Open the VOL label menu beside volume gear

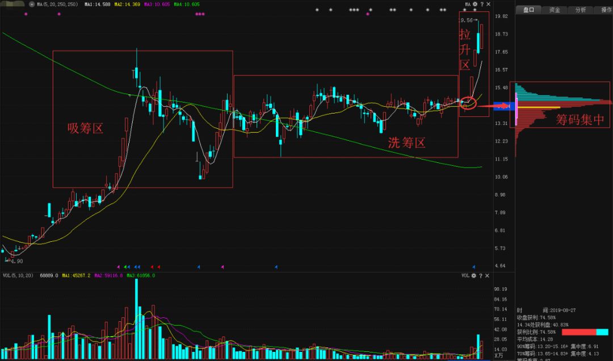(x=465, y=276)
